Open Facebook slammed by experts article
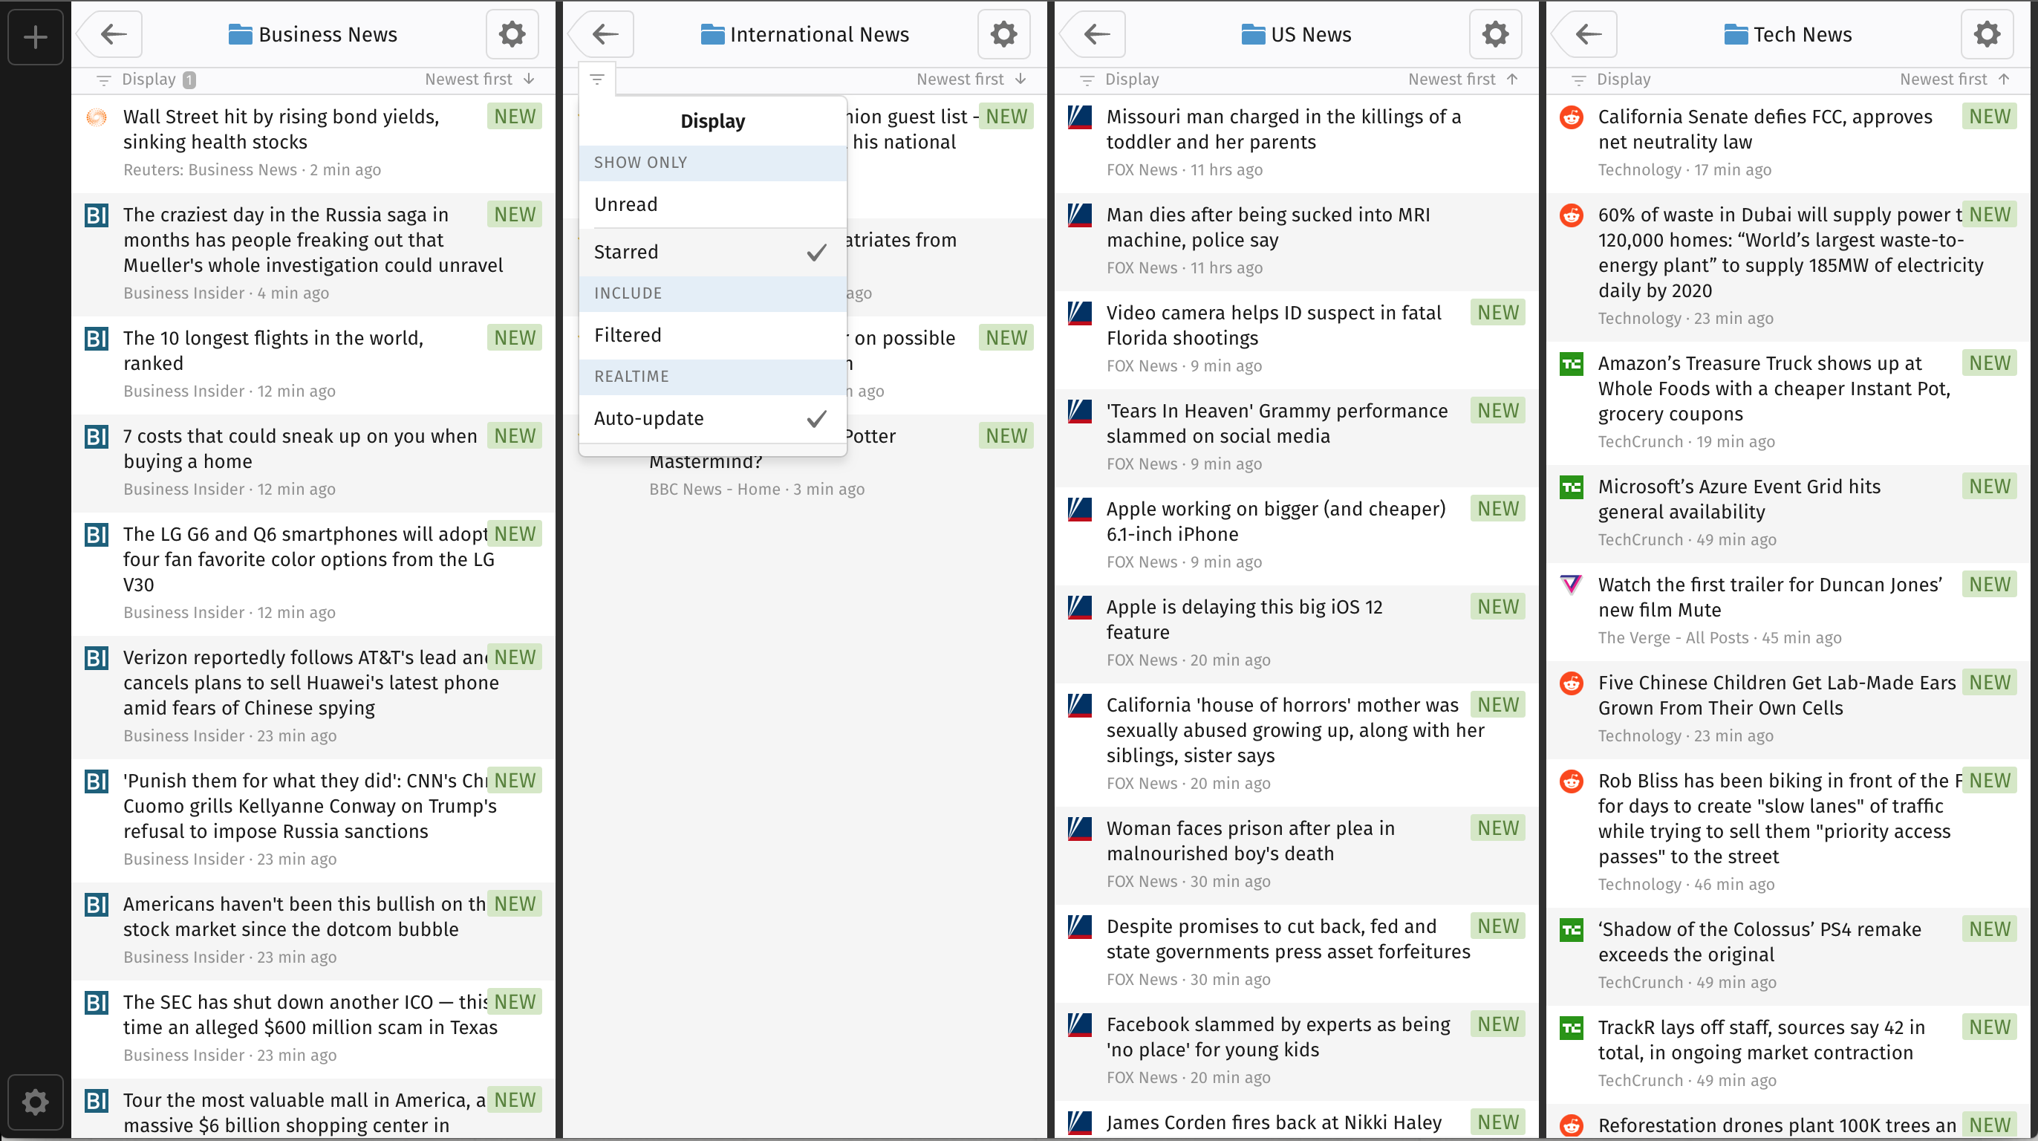The image size is (2038, 1141). (x=1296, y=1053)
